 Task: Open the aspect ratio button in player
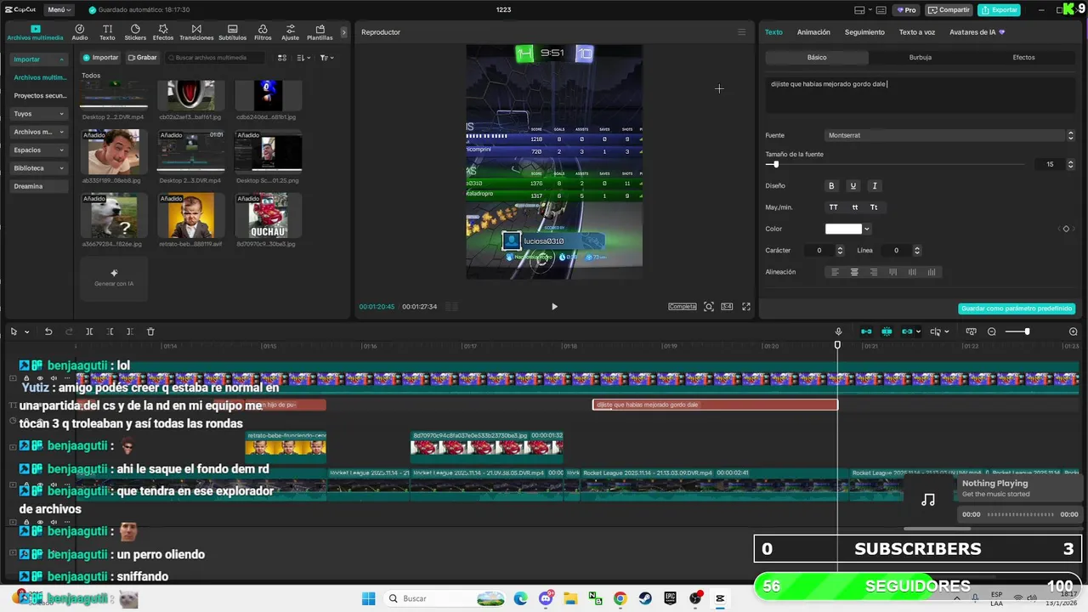[x=728, y=307]
